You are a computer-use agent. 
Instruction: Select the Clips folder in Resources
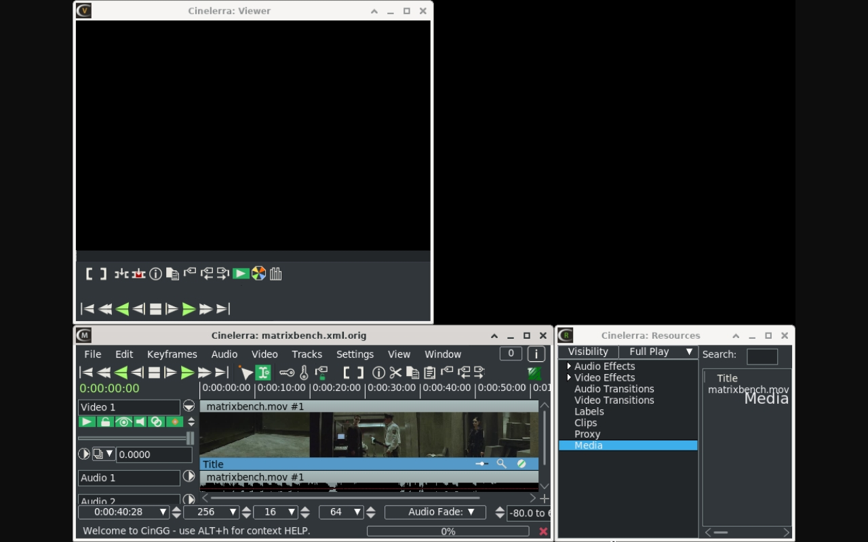click(586, 423)
